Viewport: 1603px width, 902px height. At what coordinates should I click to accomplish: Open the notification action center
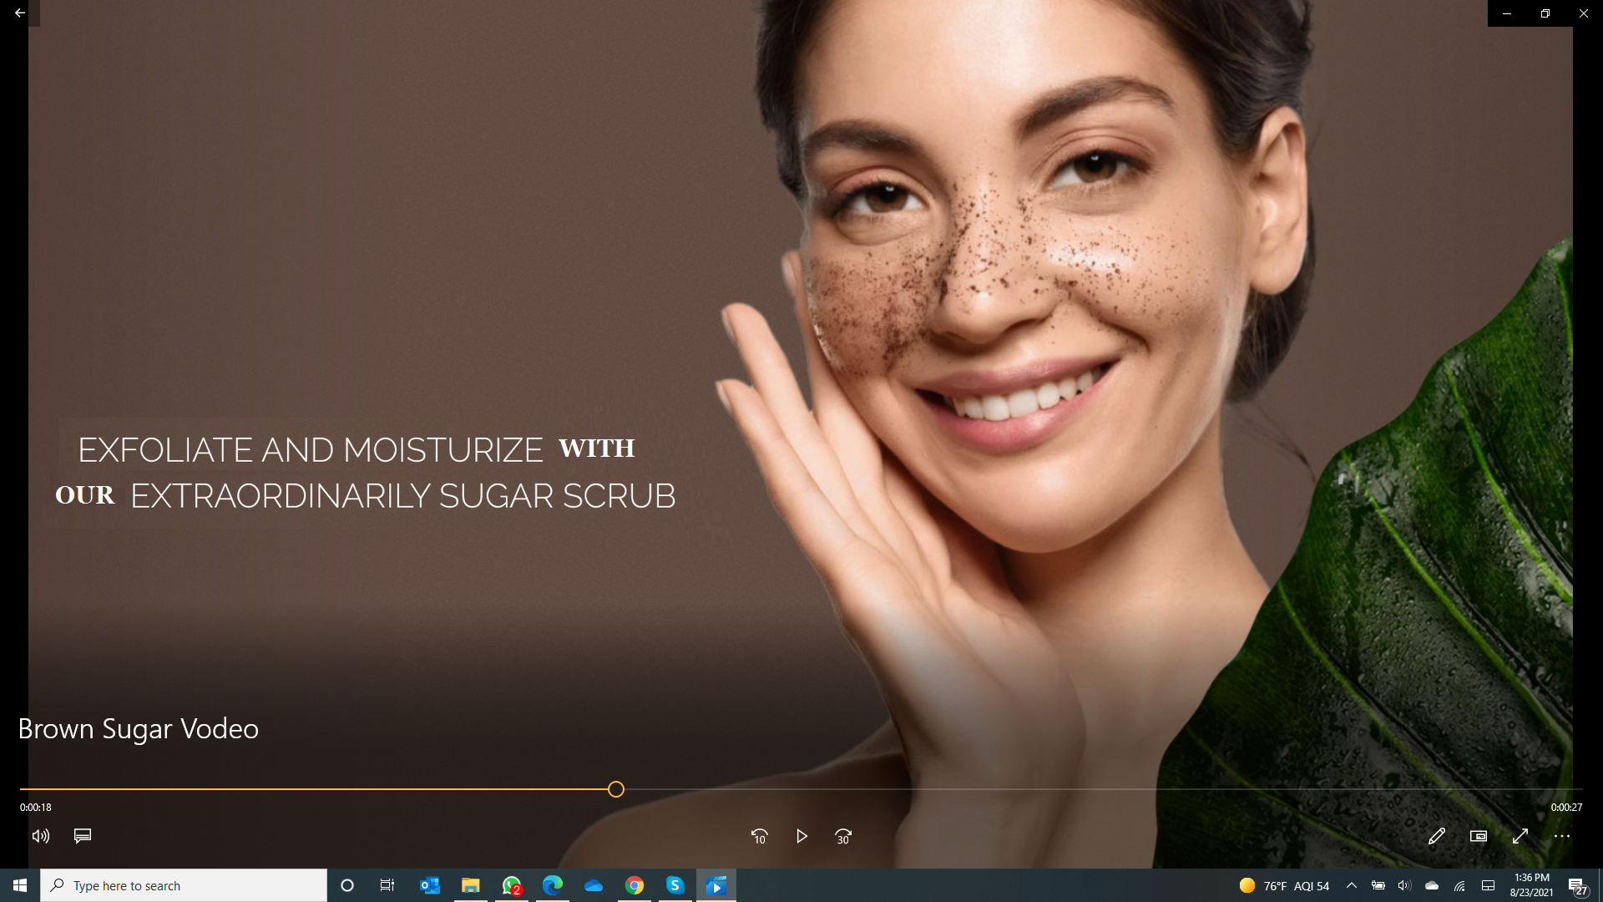(x=1576, y=885)
